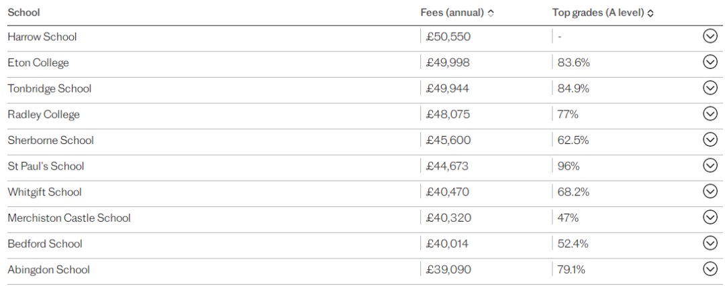Open Radley College row details chevron
This screenshot has height=286, width=725.
tap(710, 113)
